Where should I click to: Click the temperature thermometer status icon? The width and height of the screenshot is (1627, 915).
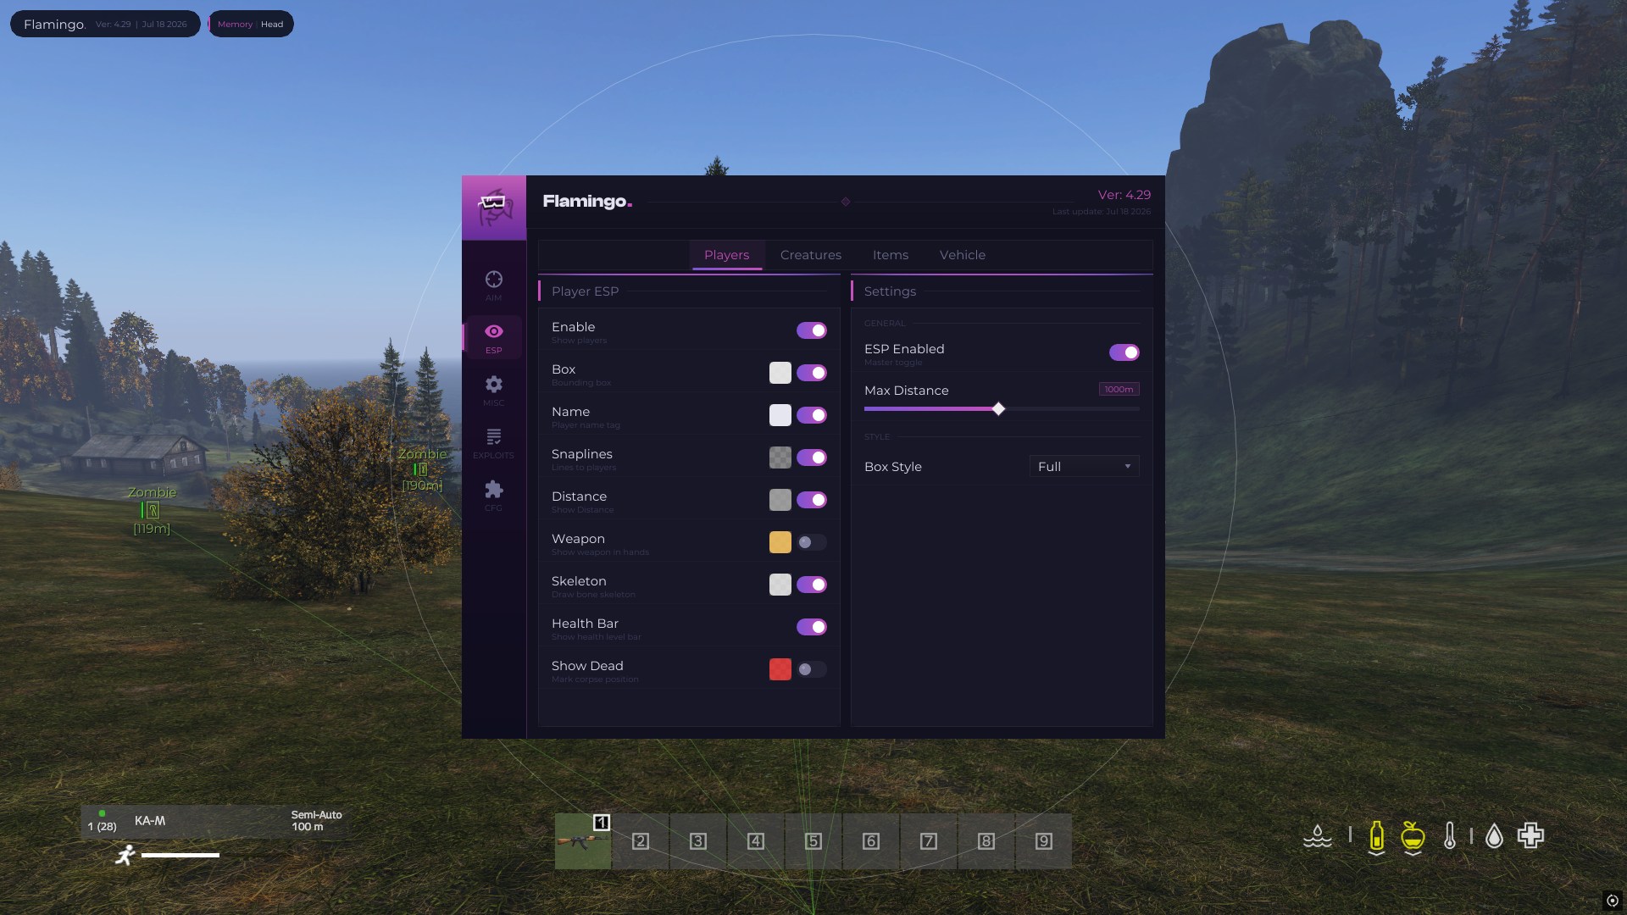point(1450,836)
